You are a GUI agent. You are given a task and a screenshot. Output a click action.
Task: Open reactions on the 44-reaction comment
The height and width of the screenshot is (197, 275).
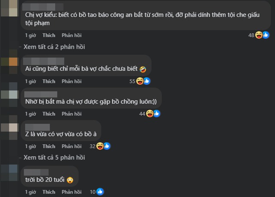tap(153, 114)
